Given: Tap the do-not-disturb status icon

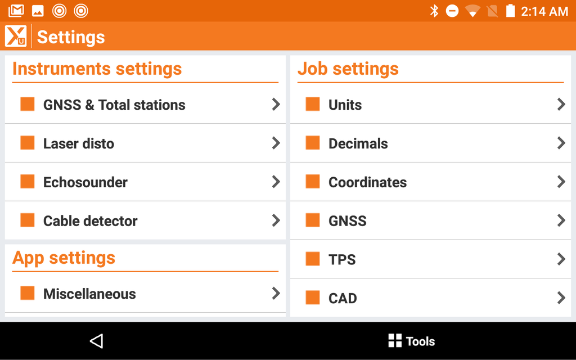Looking at the screenshot, I should pyautogui.click(x=453, y=10).
